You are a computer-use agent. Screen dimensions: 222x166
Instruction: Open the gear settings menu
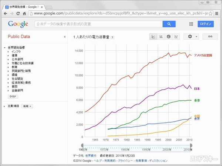point(191,37)
